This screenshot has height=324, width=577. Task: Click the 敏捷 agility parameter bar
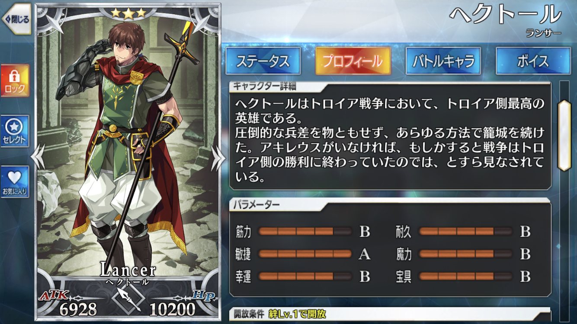tap(305, 254)
